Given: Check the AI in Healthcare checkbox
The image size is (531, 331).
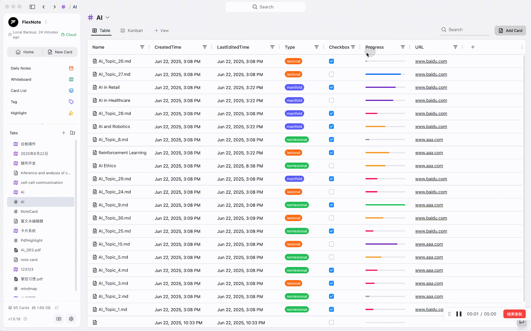Looking at the screenshot, I should tap(331, 100).
